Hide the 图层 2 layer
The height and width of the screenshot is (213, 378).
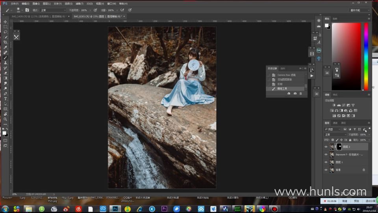pos(326,147)
